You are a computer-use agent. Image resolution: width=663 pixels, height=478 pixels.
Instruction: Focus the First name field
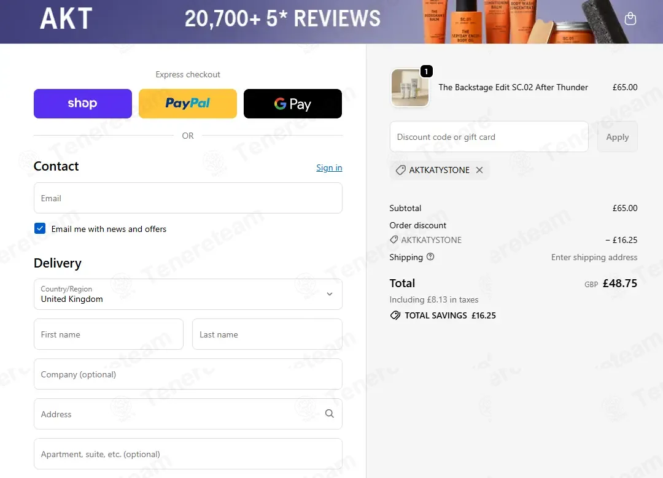click(109, 334)
